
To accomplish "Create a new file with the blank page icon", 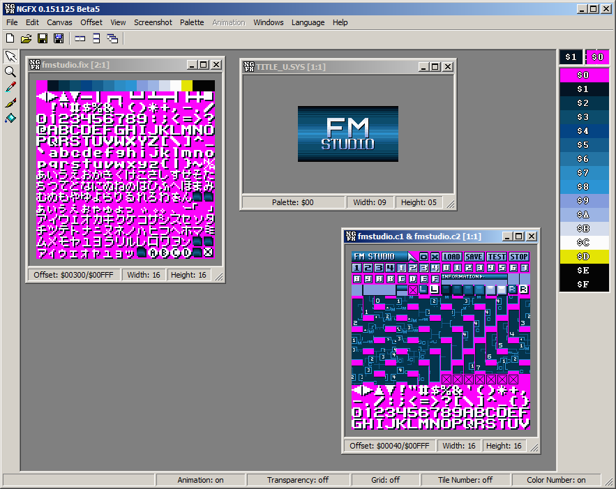I will tap(10, 38).
